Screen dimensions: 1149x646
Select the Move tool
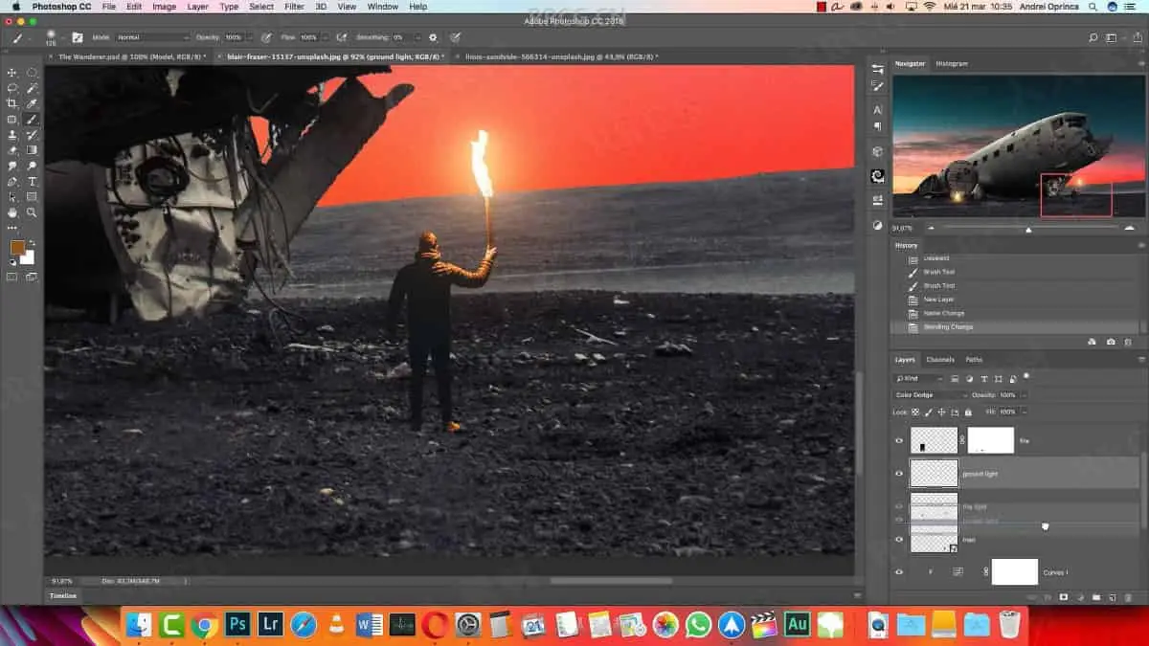point(12,73)
